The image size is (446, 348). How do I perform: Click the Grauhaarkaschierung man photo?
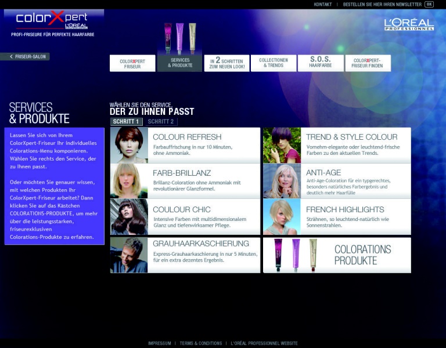tap(129, 255)
